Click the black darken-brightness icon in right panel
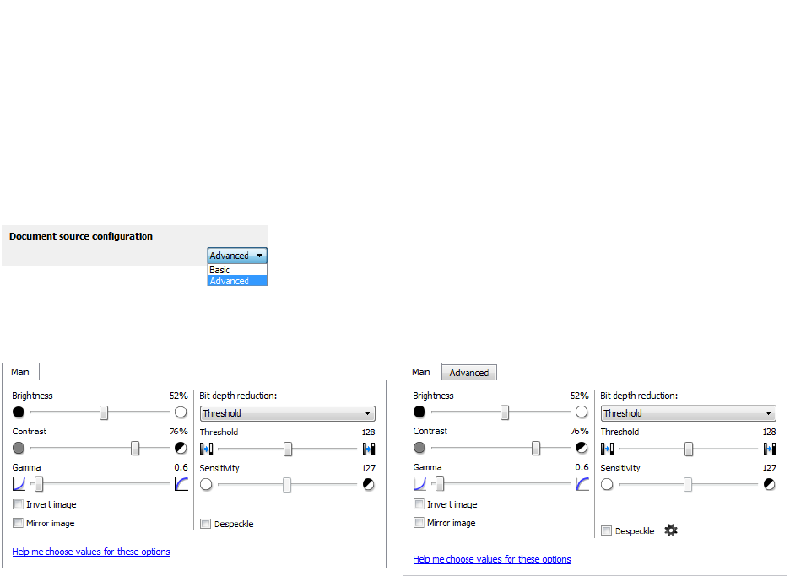Screen dimensions: 790x576 coord(419,412)
